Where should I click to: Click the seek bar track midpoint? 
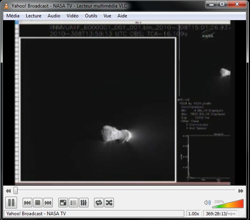tap(125, 190)
